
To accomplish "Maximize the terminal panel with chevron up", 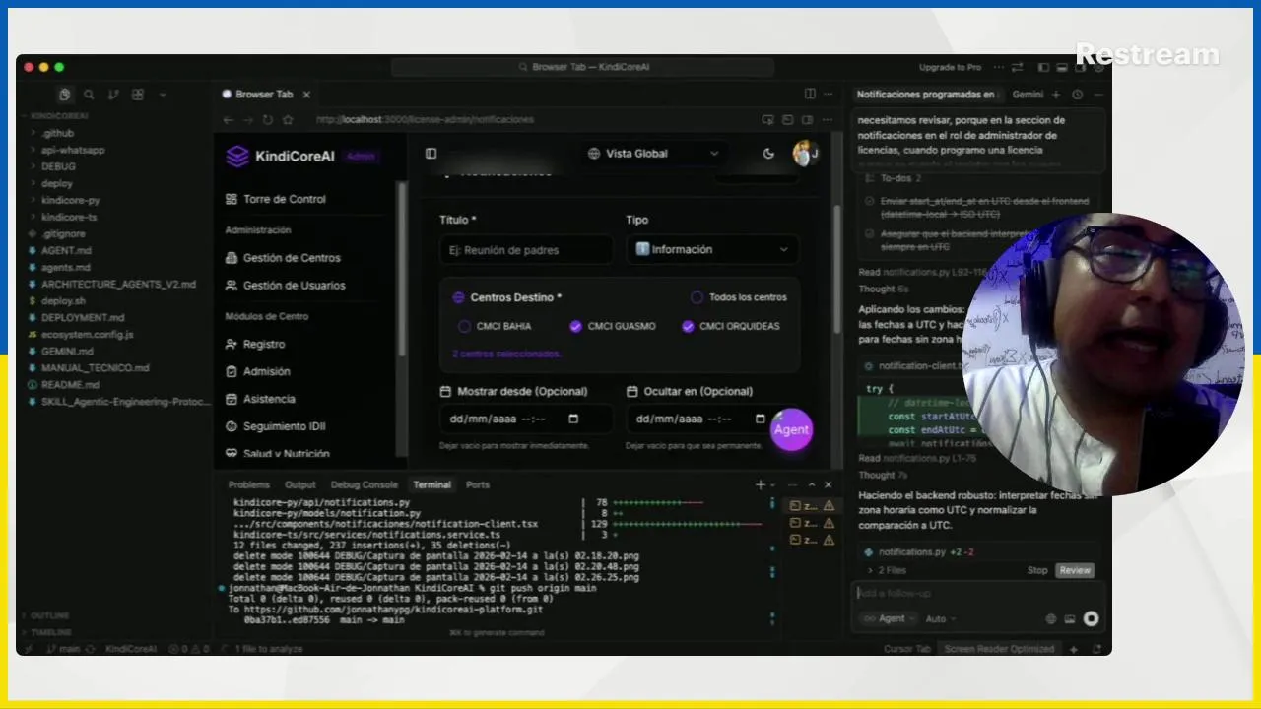I will (812, 484).
